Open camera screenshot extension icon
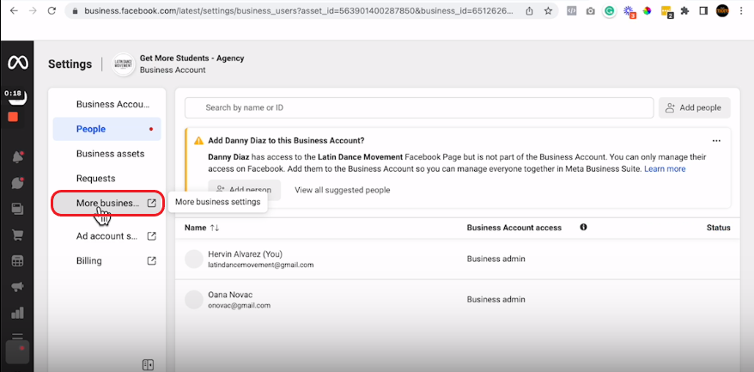 click(x=591, y=10)
